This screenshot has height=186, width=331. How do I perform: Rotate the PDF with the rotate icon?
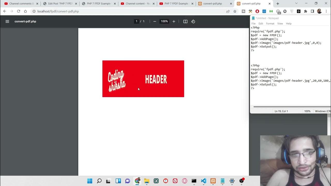point(193,21)
